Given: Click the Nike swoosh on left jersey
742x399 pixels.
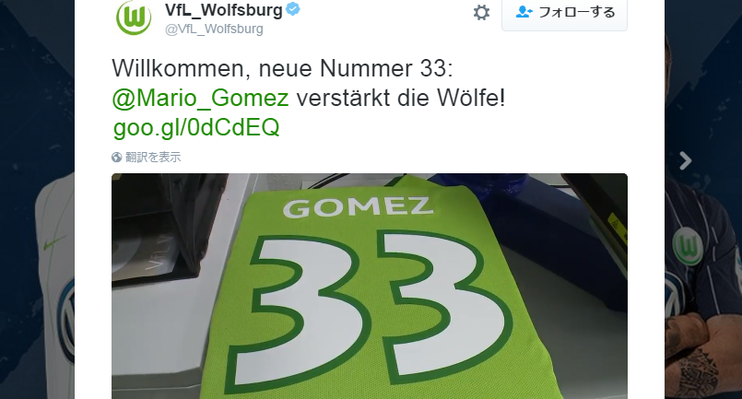Looking at the screenshot, I should coord(53,244).
